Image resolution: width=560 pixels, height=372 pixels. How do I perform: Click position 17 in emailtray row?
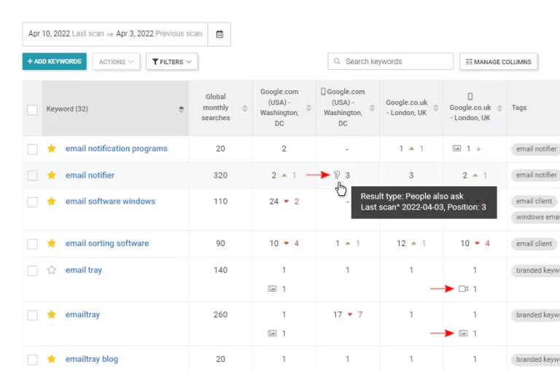(x=338, y=314)
